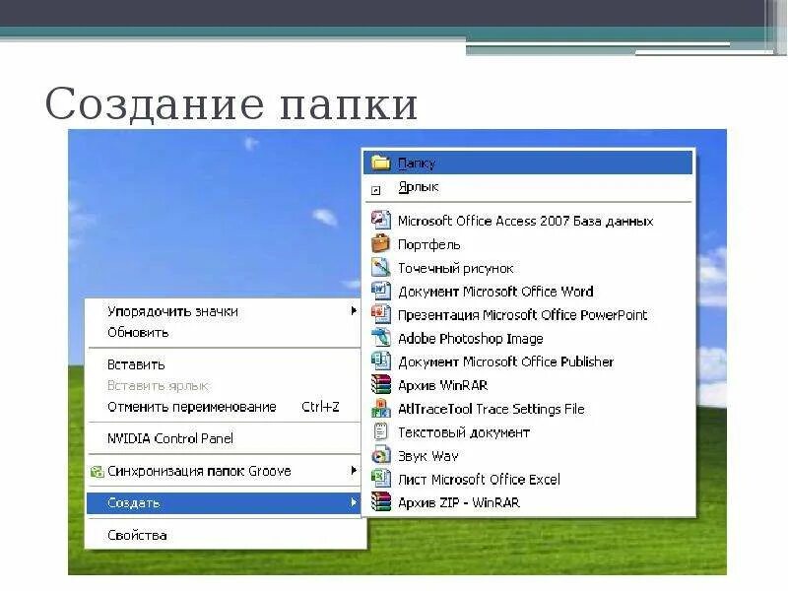This screenshot has height=591, width=788.
Task: Select the Портфель entry
Action: (x=528, y=244)
